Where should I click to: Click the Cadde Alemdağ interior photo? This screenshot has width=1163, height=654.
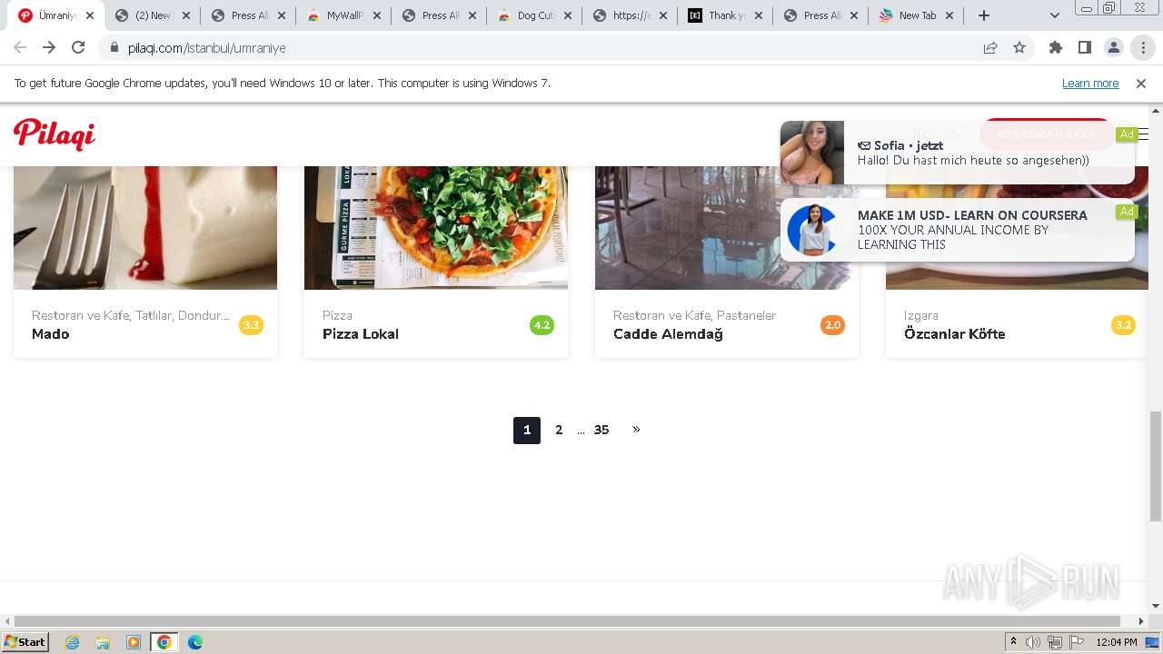click(688, 228)
